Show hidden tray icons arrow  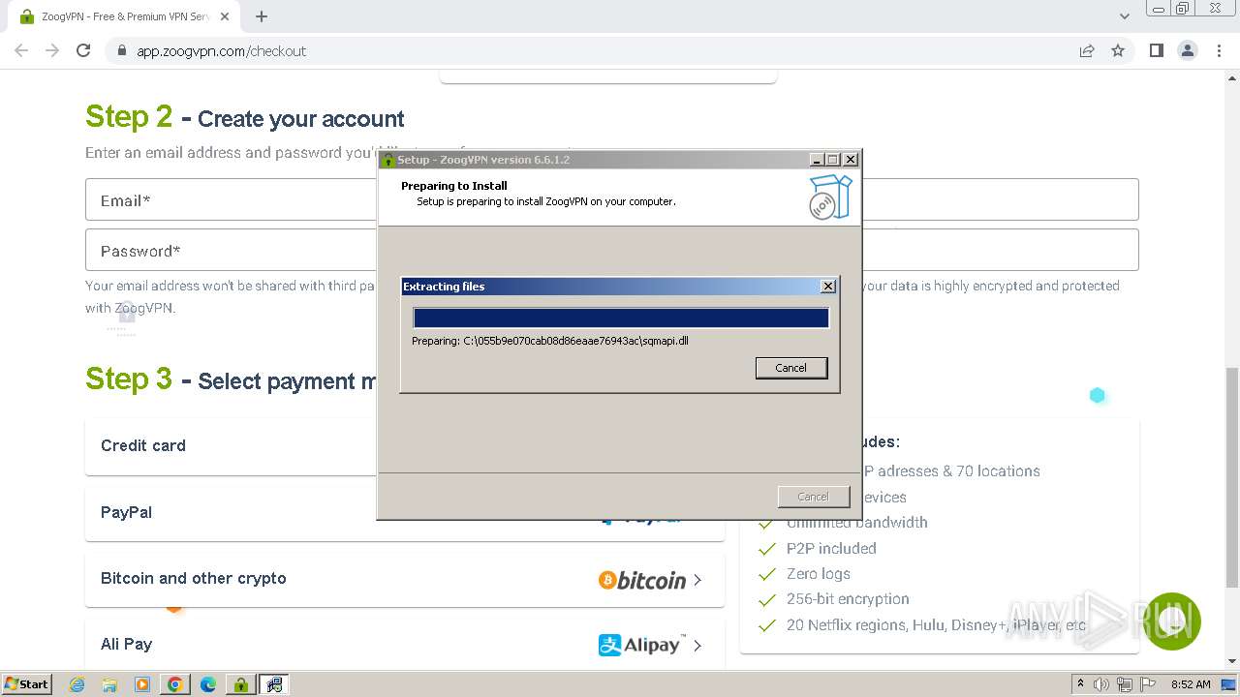pos(1080,684)
